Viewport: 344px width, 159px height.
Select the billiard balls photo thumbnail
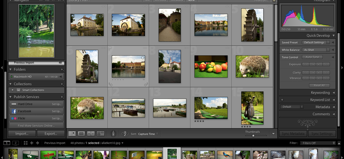(x=211, y=67)
